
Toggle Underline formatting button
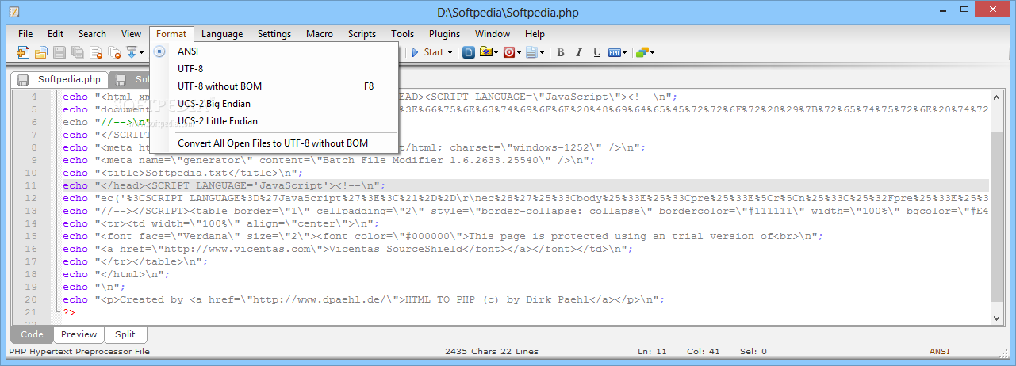[x=596, y=53]
